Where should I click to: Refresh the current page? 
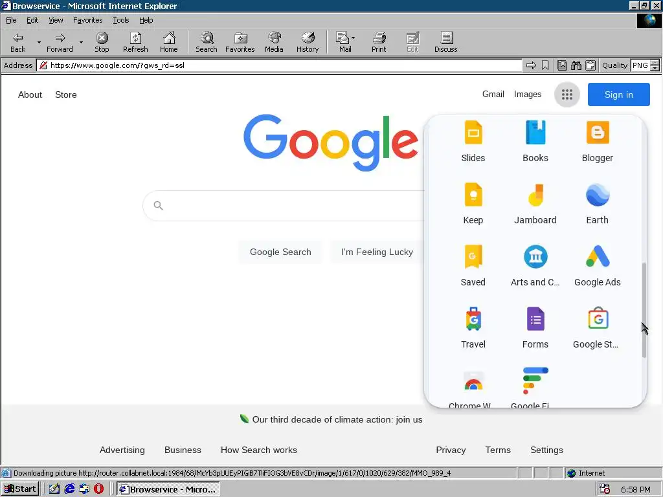135,42
